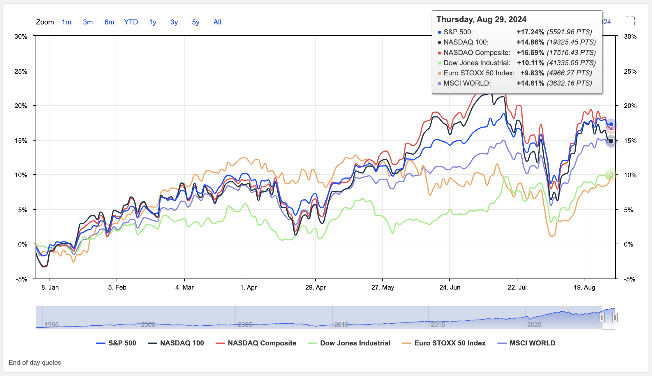
Task: Click the 19. Aug x-axis label
Action: click(584, 288)
